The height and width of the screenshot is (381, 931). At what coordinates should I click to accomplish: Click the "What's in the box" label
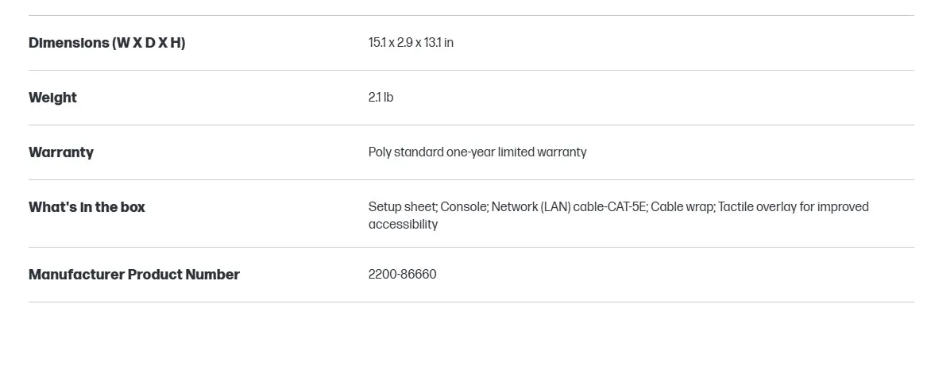(87, 207)
